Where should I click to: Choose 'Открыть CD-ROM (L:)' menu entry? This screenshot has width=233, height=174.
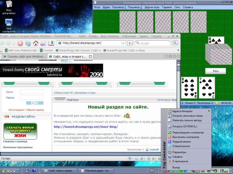[185, 126]
